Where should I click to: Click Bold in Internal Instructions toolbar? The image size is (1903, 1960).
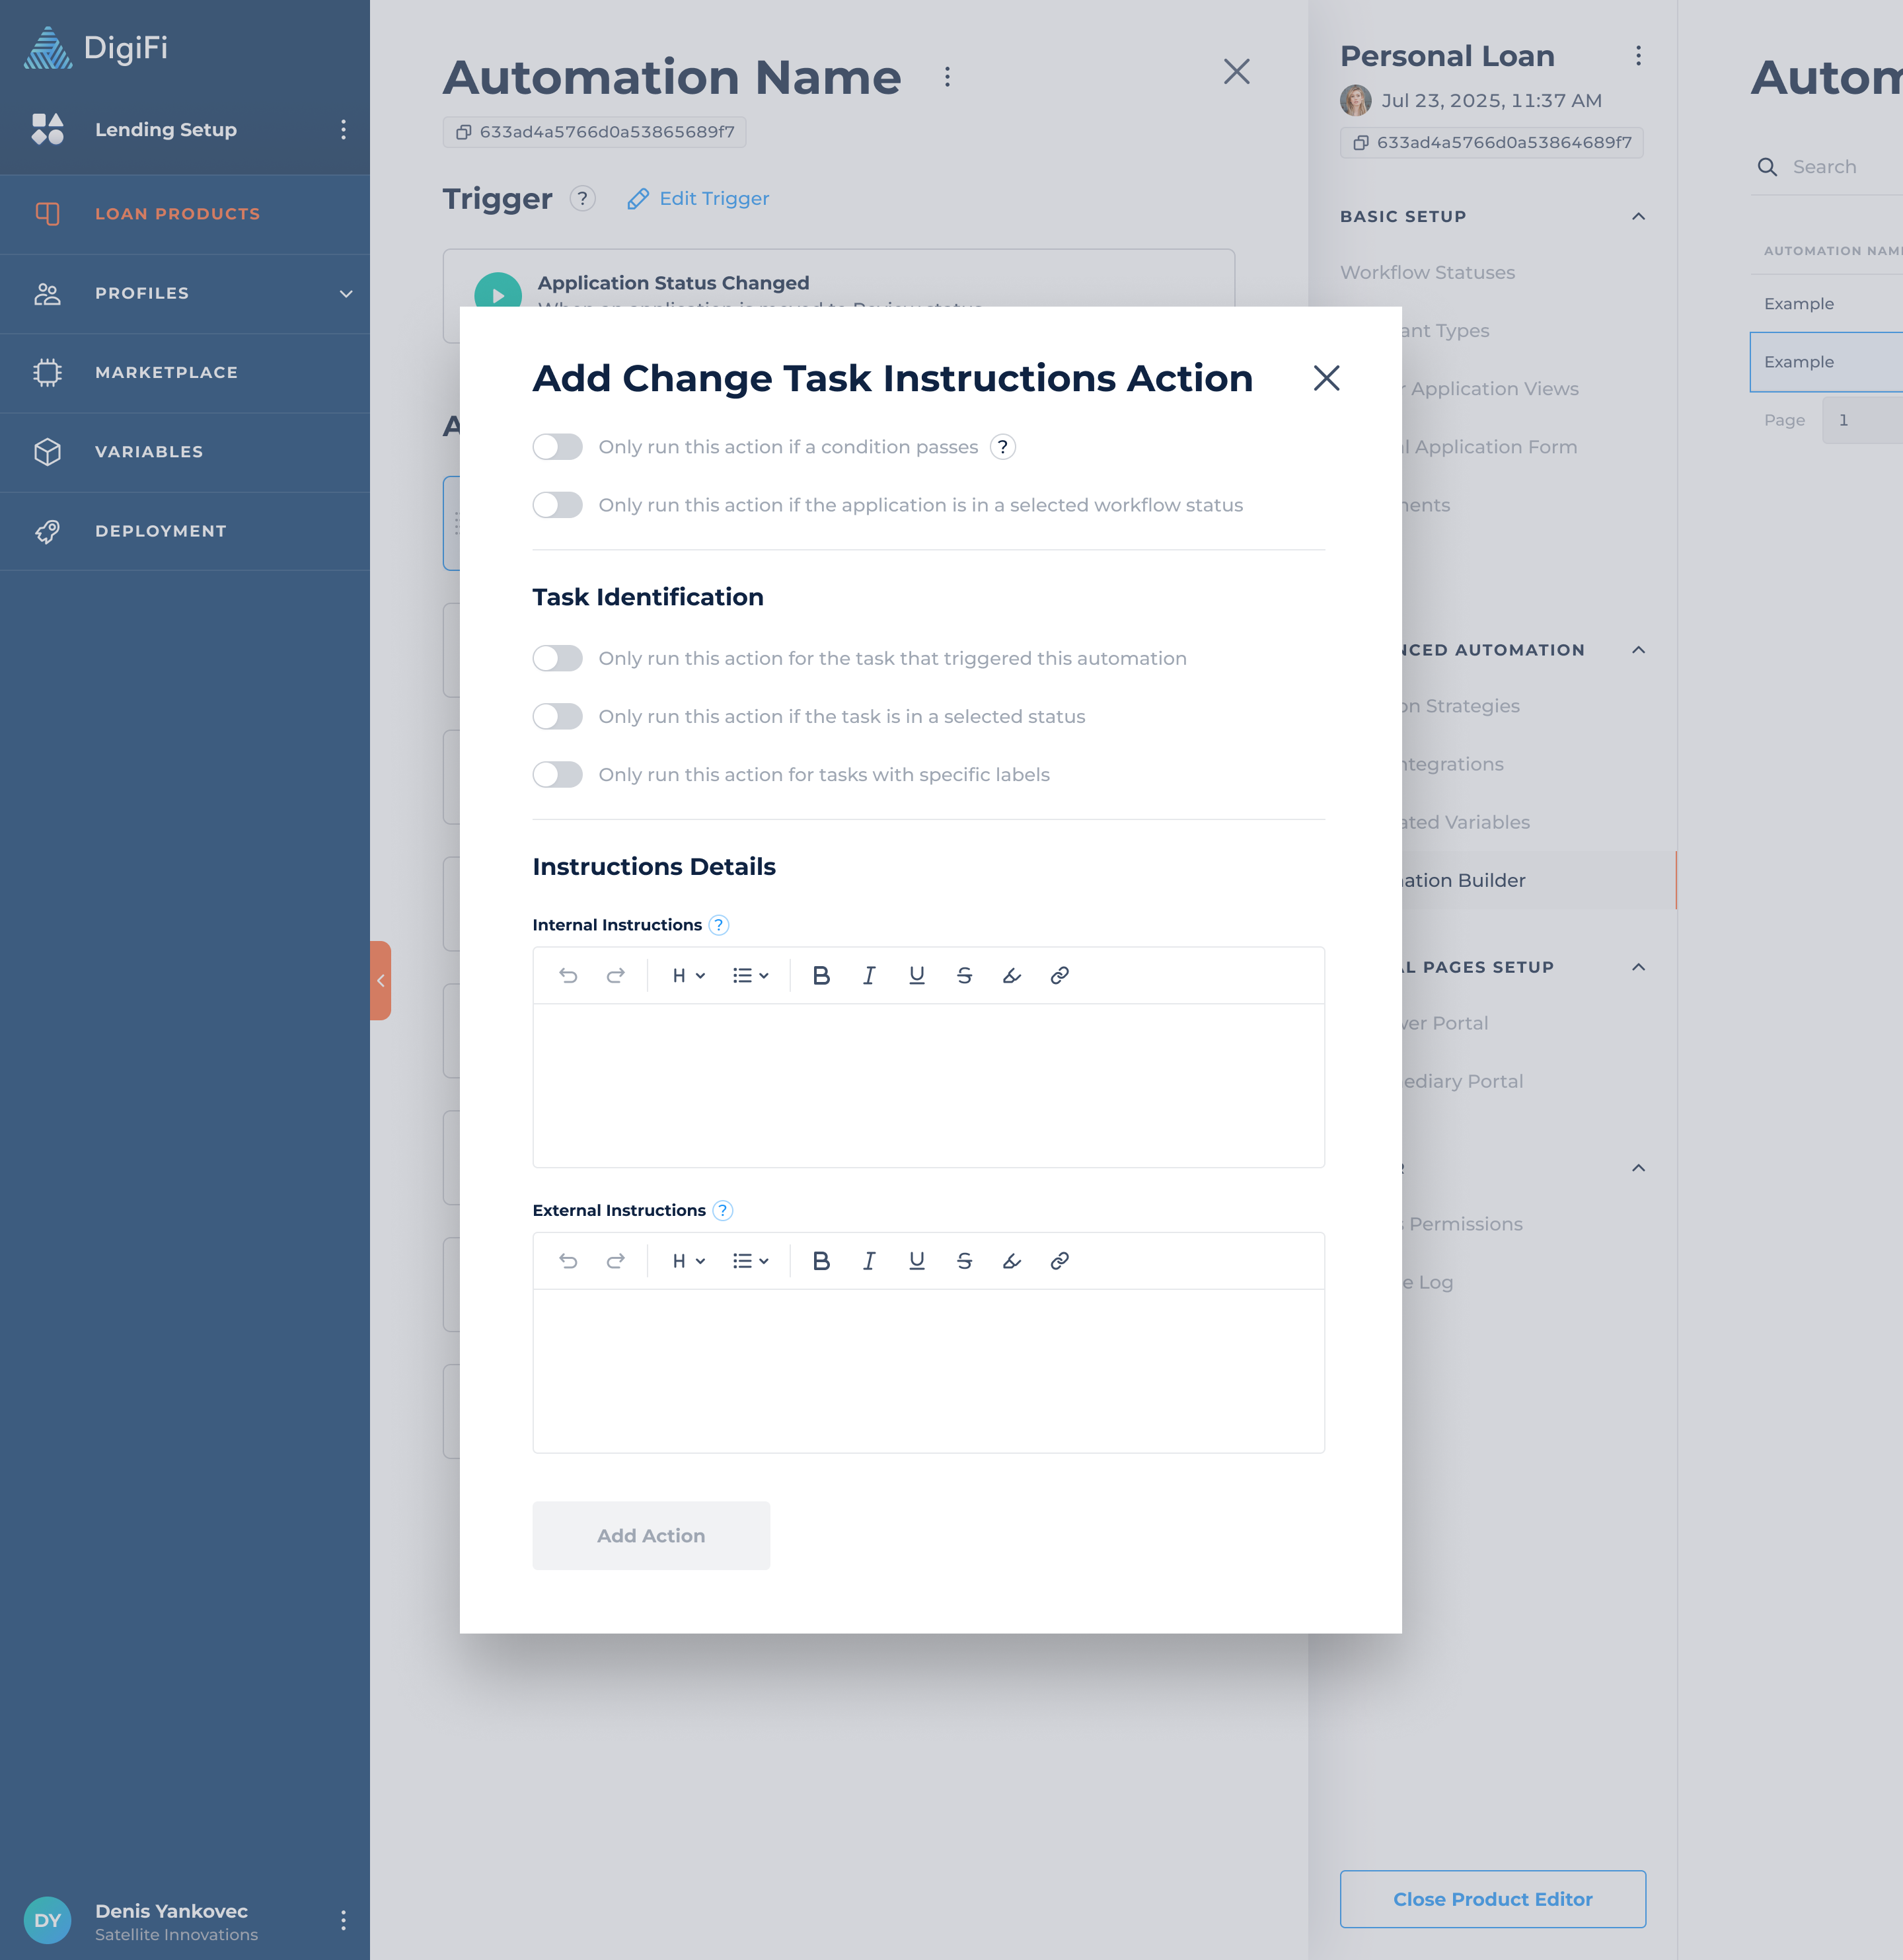821,975
